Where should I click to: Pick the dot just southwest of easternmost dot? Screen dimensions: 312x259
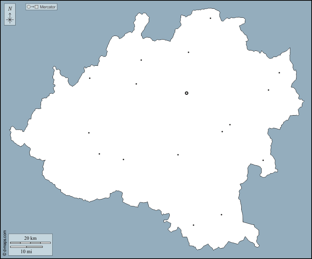268,90
